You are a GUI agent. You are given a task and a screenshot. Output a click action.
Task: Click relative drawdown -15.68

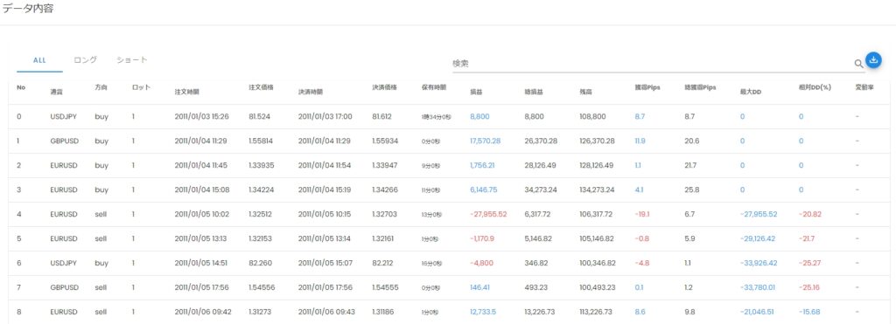coord(809,313)
